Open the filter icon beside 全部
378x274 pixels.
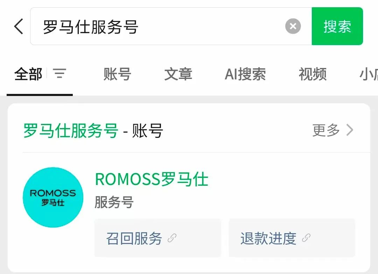click(x=59, y=74)
